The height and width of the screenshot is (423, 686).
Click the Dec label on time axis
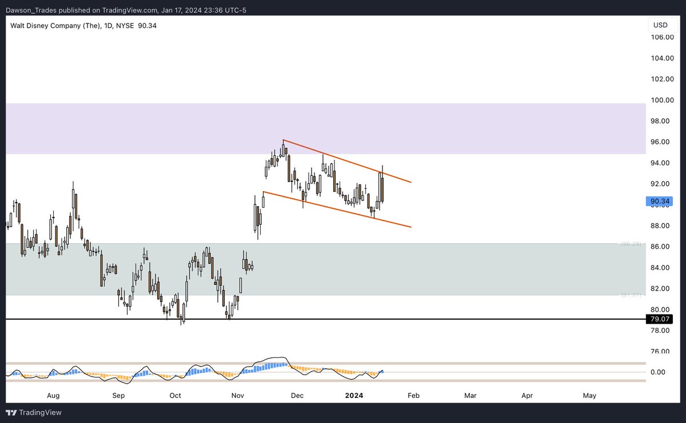[x=297, y=395]
